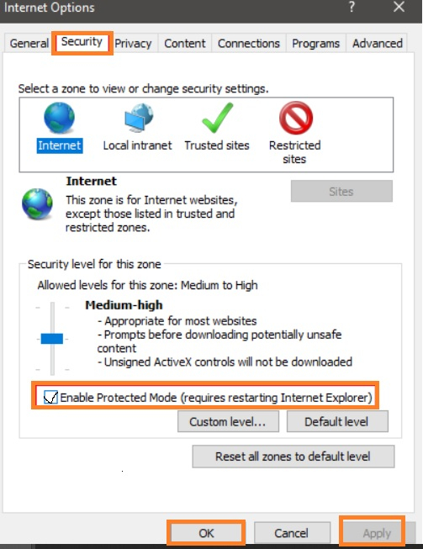Click the globe beside the Internet description
This screenshot has height=549, width=423.
click(37, 203)
